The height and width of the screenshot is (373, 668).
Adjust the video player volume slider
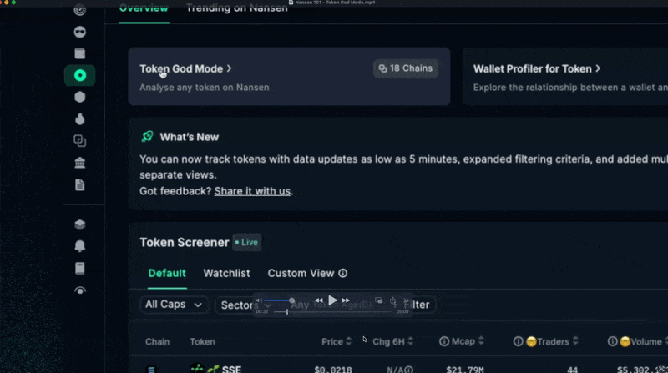(278, 300)
